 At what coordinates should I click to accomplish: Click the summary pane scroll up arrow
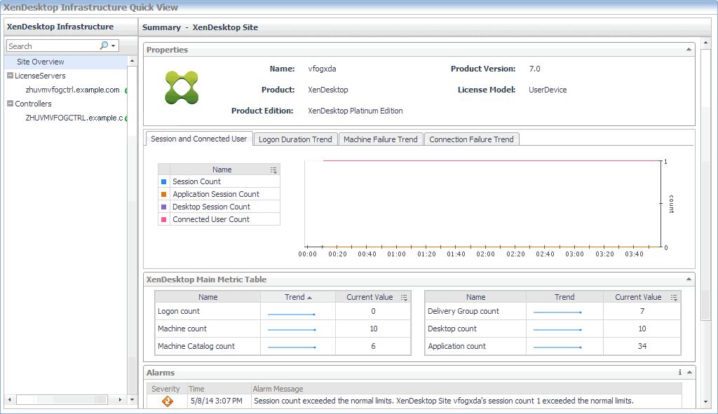click(705, 43)
